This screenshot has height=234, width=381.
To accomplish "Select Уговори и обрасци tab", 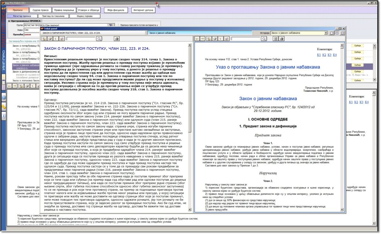I will coord(88,10).
